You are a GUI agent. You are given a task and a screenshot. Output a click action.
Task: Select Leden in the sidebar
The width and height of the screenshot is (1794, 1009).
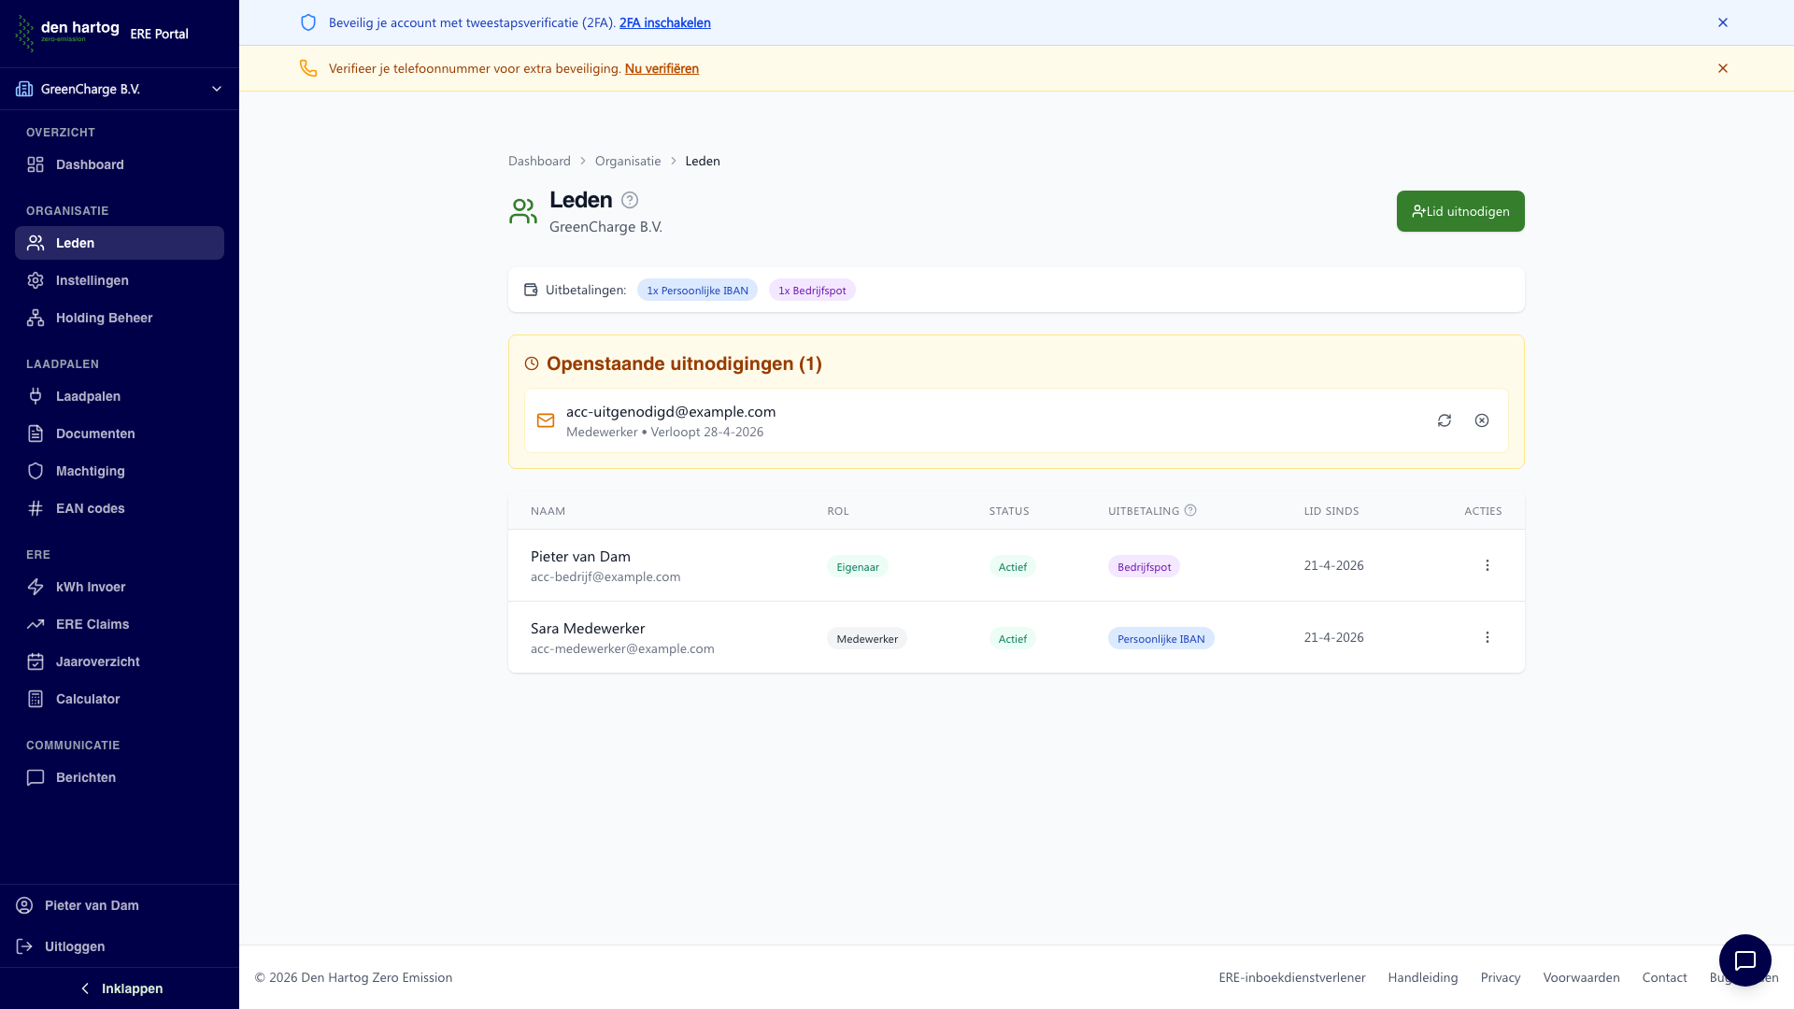click(x=120, y=243)
